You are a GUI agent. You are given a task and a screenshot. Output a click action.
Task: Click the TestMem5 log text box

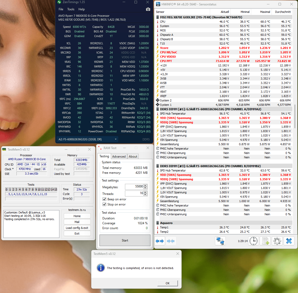31,224
